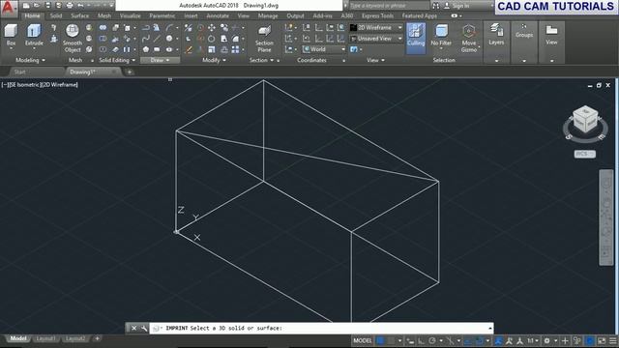Image resolution: width=619 pixels, height=348 pixels.
Task: Expand the Modeling panel
Action: pyautogui.click(x=30, y=60)
